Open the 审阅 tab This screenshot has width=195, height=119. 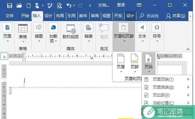[95, 16]
